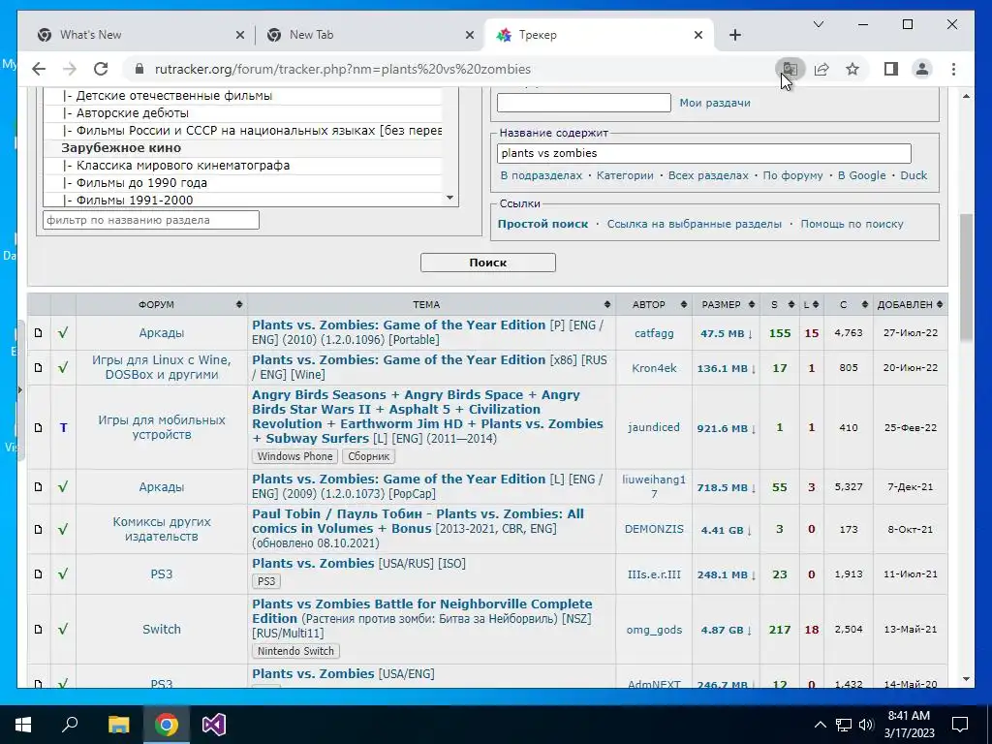Sort results by РАЗМЕР column
The width and height of the screenshot is (992, 744).
[727, 304]
